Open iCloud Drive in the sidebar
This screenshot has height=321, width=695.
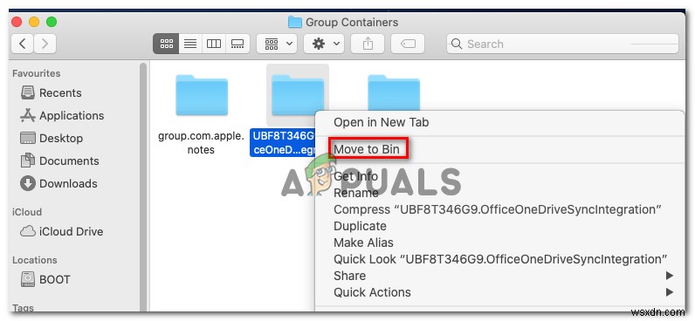[62, 231]
